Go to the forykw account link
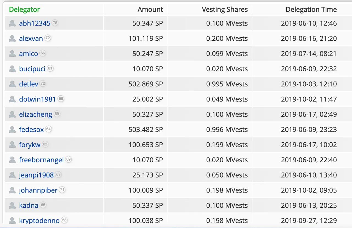The height and width of the screenshot is (228, 352). 30,145
